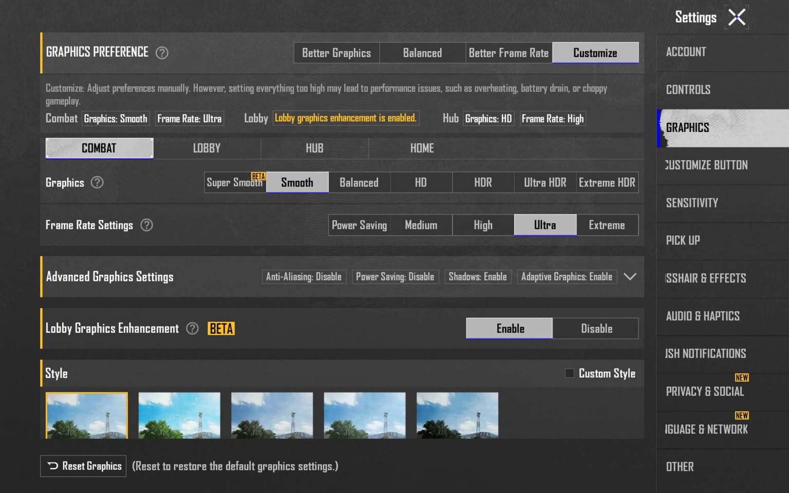Open CUSTOMIZE BUTTON settings section
This screenshot has height=493, width=789.
click(x=723, y=165)
